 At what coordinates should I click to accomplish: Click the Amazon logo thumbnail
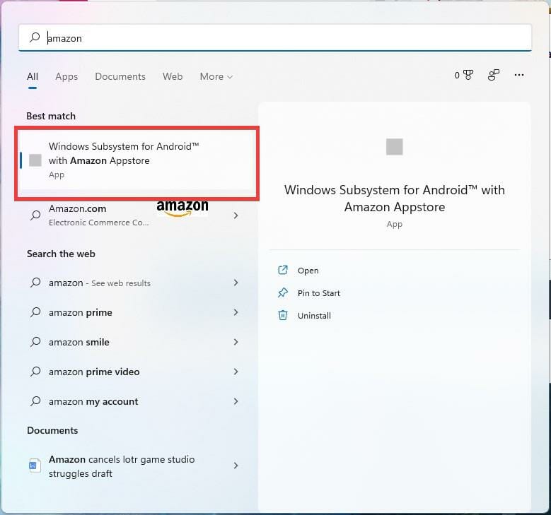click(x=182, y=209)
